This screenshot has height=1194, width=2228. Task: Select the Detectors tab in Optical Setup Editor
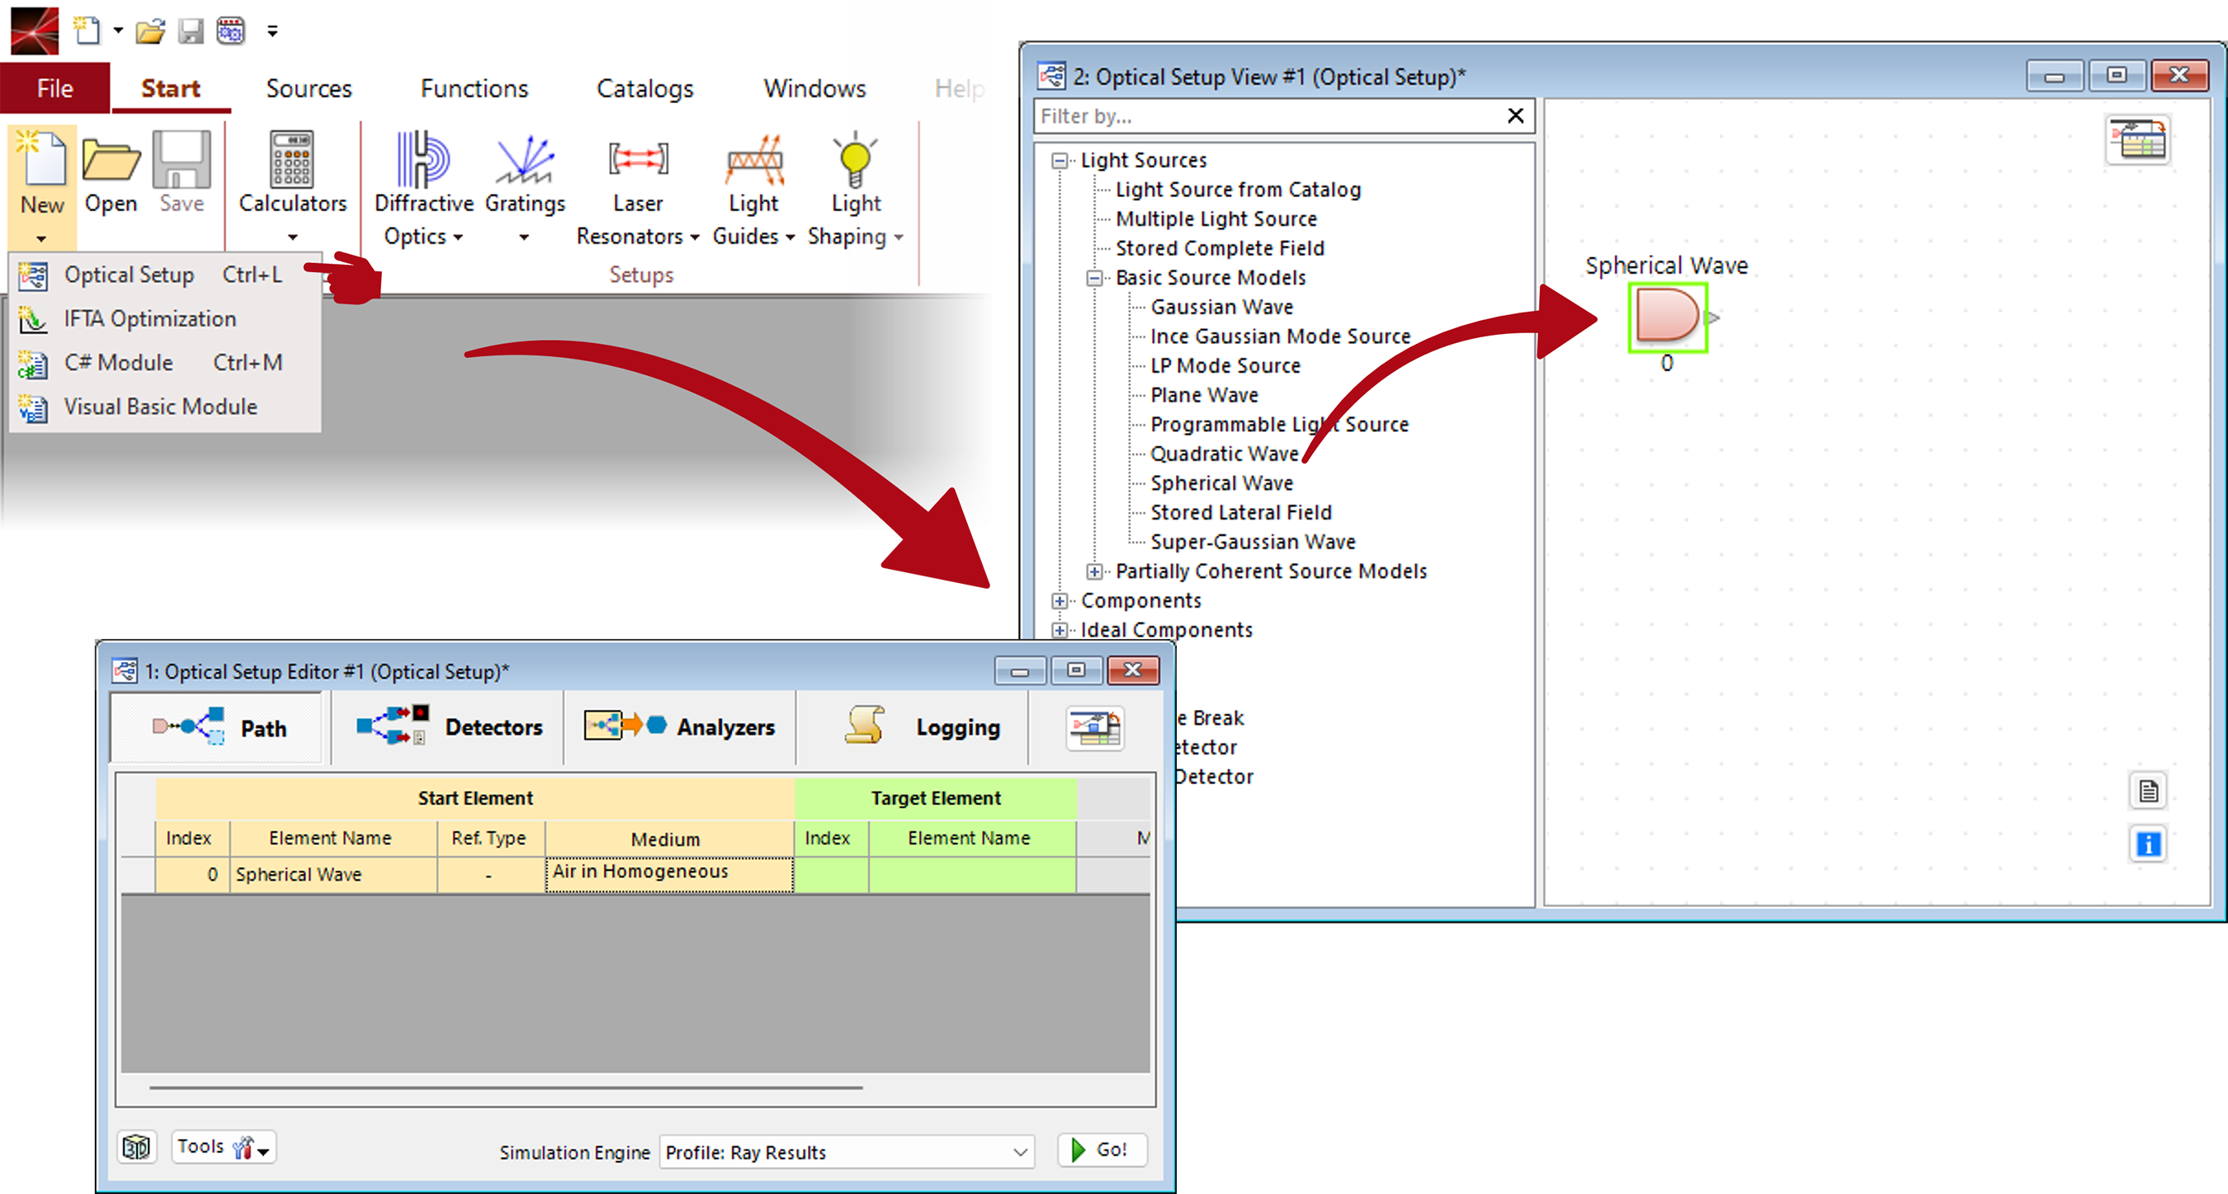448,727
